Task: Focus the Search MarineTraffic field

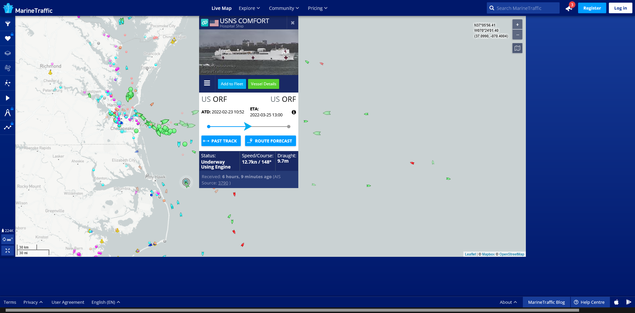Action: tap(523, 8)
